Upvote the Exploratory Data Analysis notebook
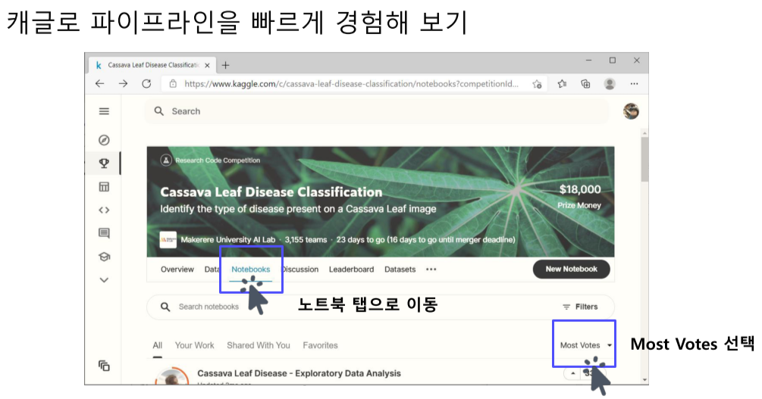 click(573, 373)
